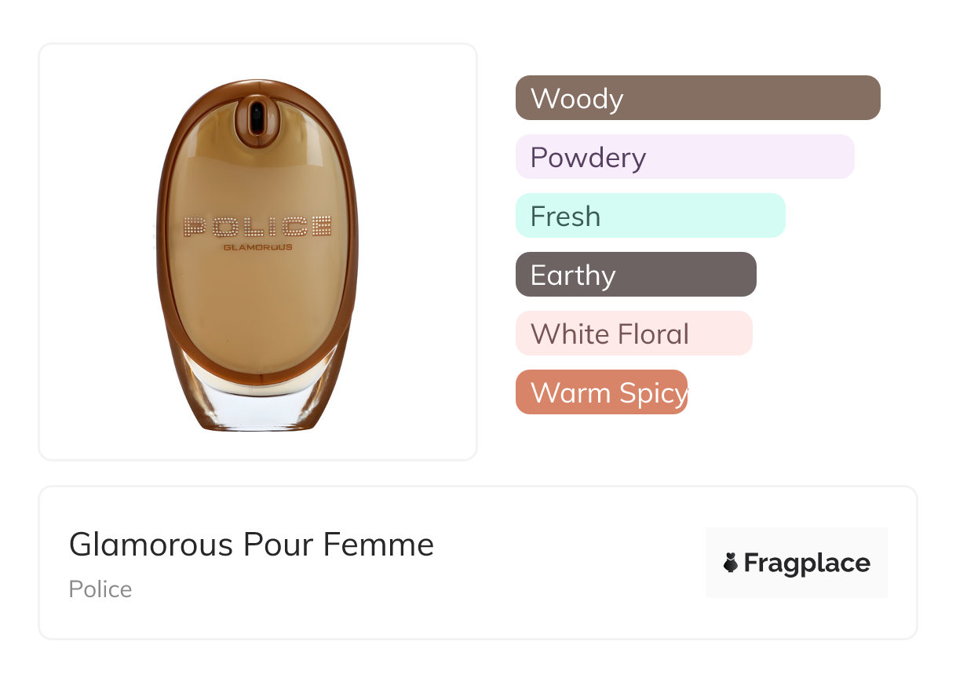Viewport: 956px width, 678px height.
Task: Click the small GLAMOROUS text on the bottle
Action: (x=257, y=248)
